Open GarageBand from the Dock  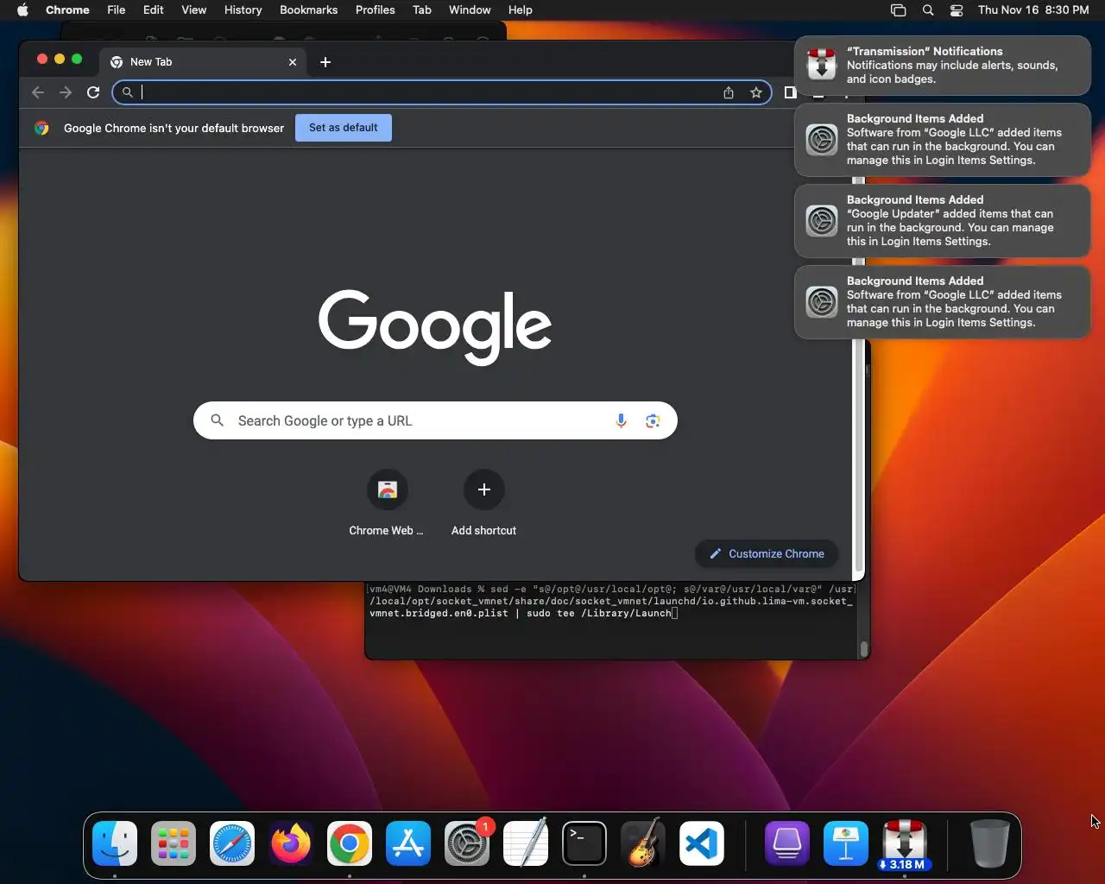643,843
